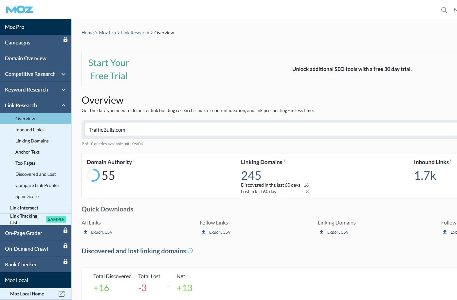Go to the Home breadcrumb link
457x300 pixels.
click(87, 33)
